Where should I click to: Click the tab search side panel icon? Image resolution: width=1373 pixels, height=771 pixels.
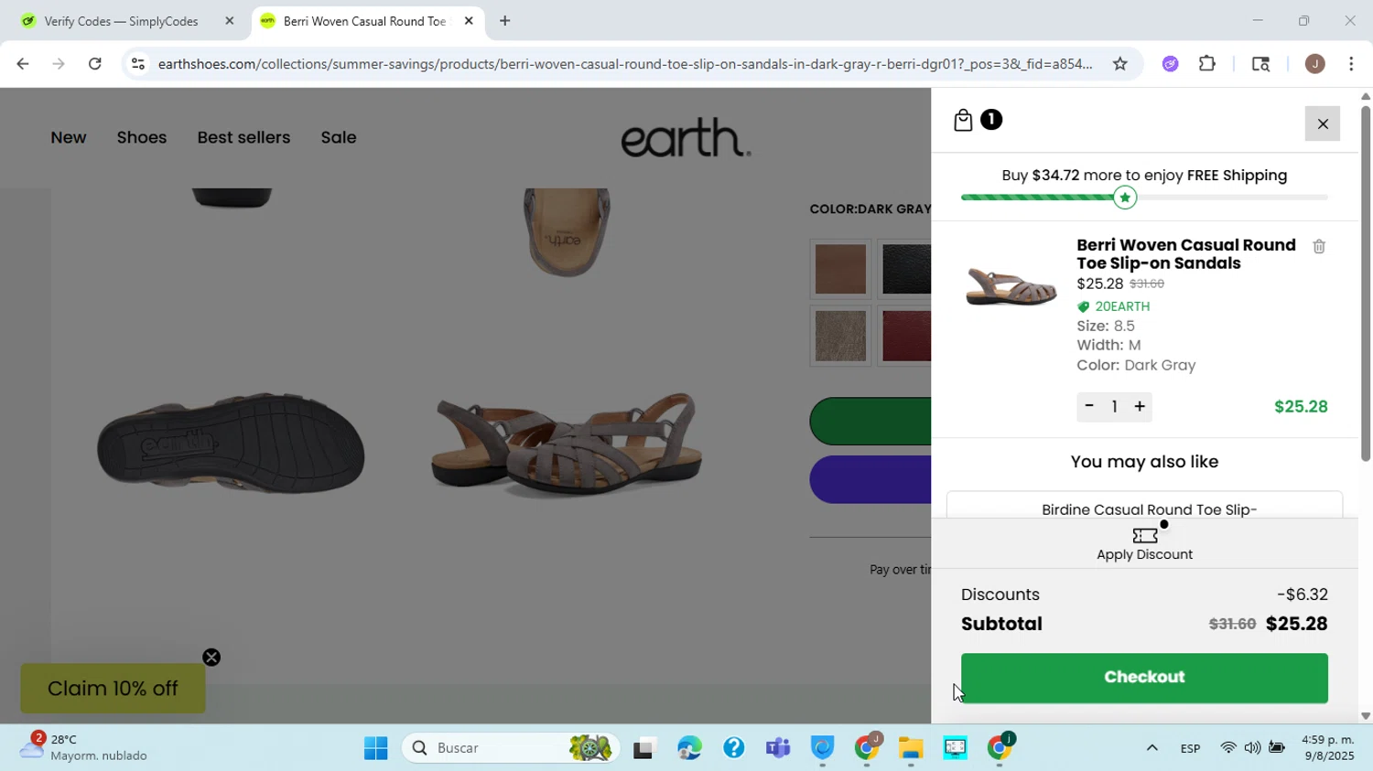(1260, 64)
